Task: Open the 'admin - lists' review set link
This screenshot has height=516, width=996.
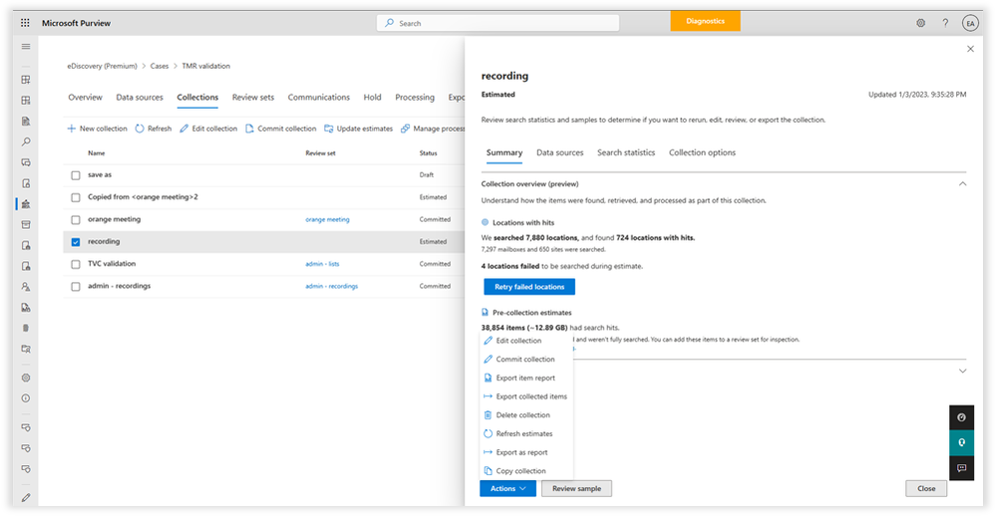Action: pos(322,264)
